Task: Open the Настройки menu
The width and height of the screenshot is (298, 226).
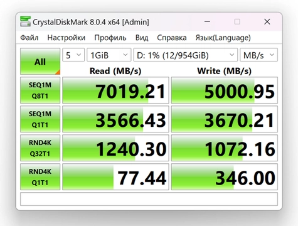Action: point(67,38)
